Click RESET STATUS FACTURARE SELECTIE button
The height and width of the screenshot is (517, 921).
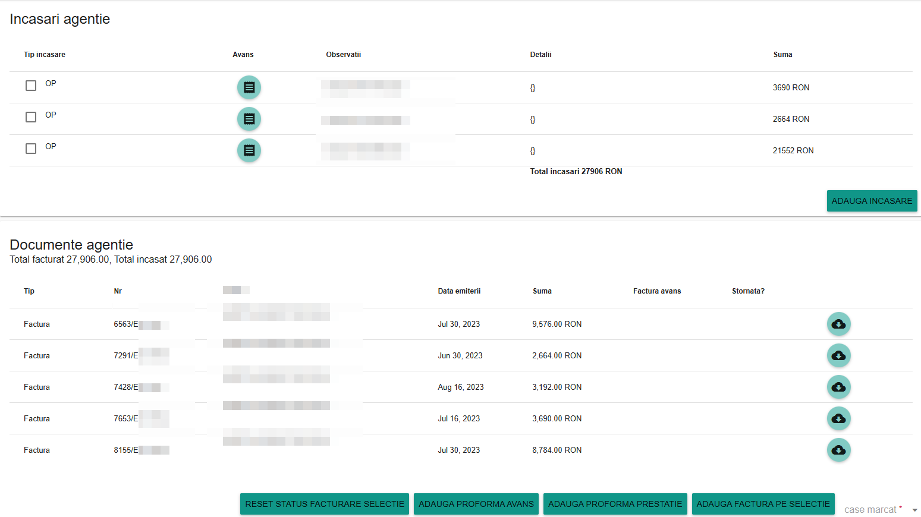[x=325, y=504]
